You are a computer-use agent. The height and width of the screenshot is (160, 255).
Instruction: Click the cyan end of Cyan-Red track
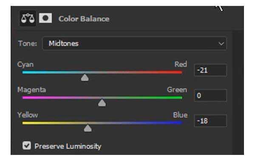coord(26,72)
